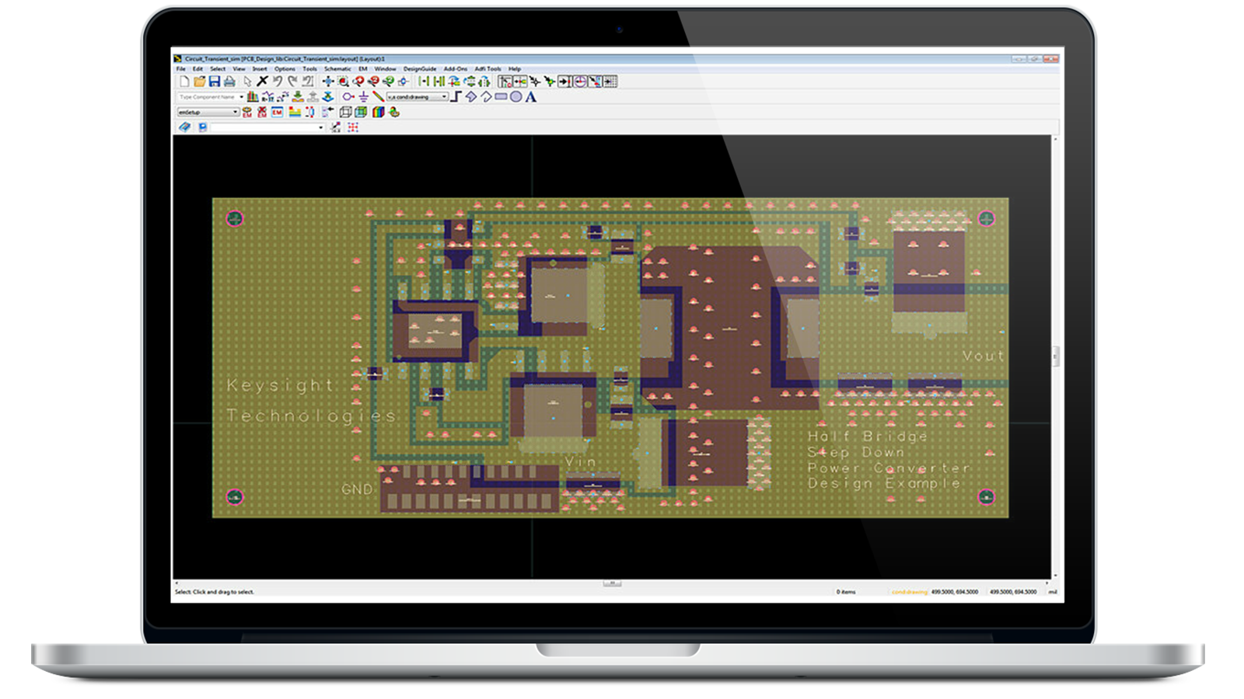
Task: Open the emSetup dropdown list
Action: tap(235, 113)
